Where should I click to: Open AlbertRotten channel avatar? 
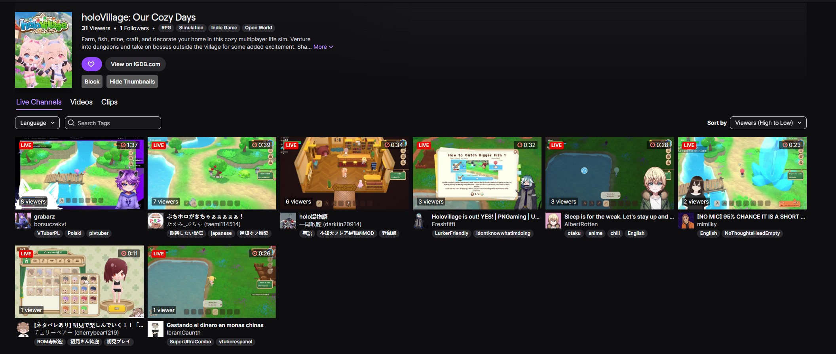tap(553, 221)
